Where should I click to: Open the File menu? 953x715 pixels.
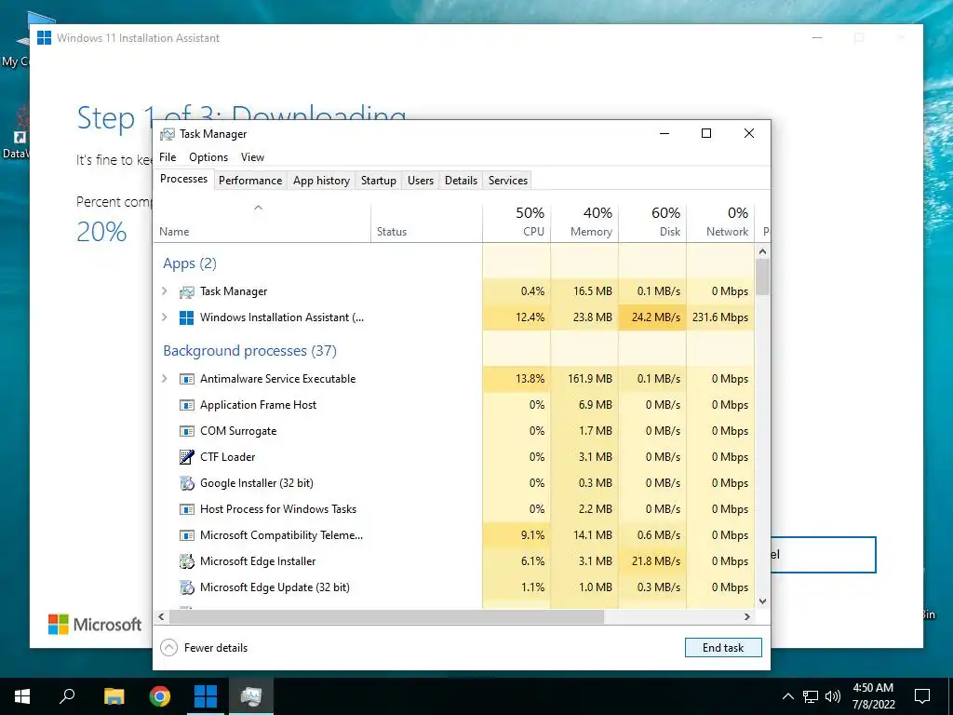coord(168,157)
